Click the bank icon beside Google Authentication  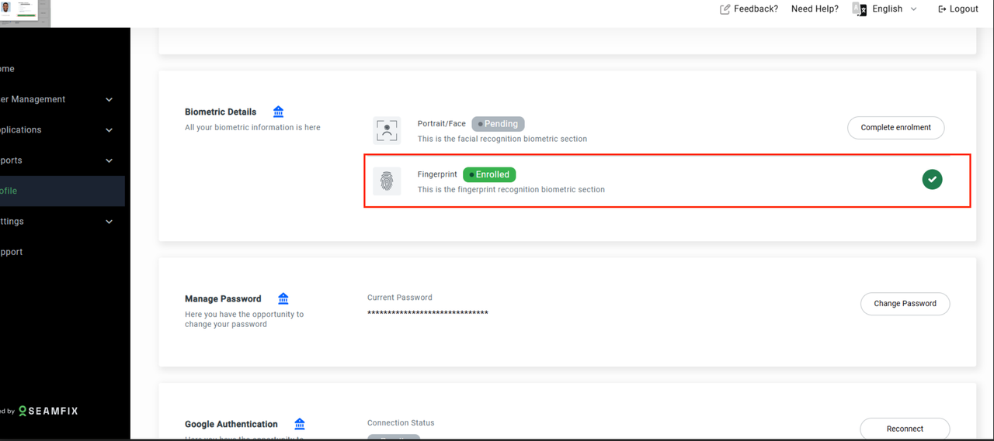[300, 424]
